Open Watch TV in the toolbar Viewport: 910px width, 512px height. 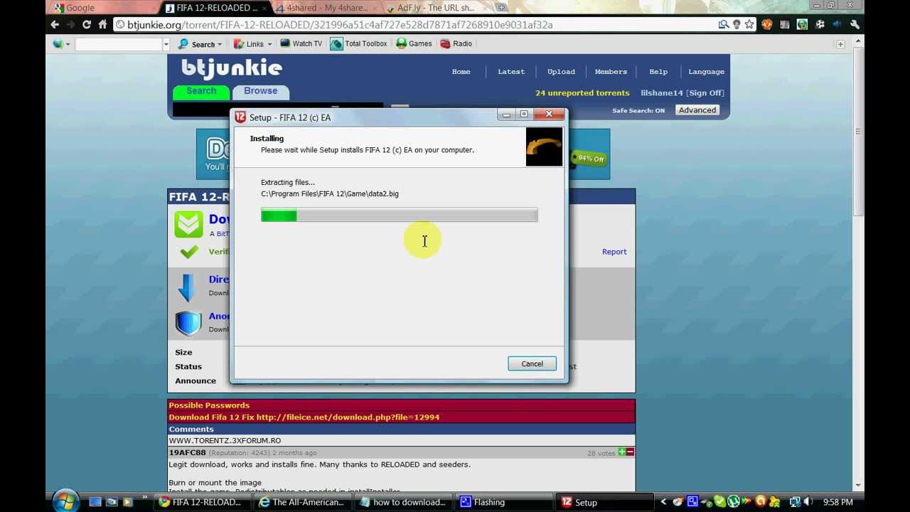301,43
